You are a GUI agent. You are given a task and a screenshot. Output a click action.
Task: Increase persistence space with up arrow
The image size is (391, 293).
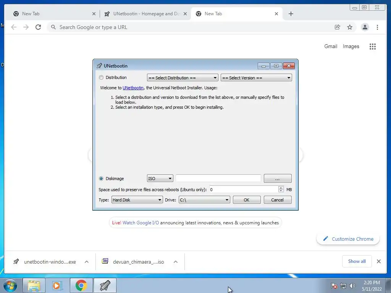(281, 188)
